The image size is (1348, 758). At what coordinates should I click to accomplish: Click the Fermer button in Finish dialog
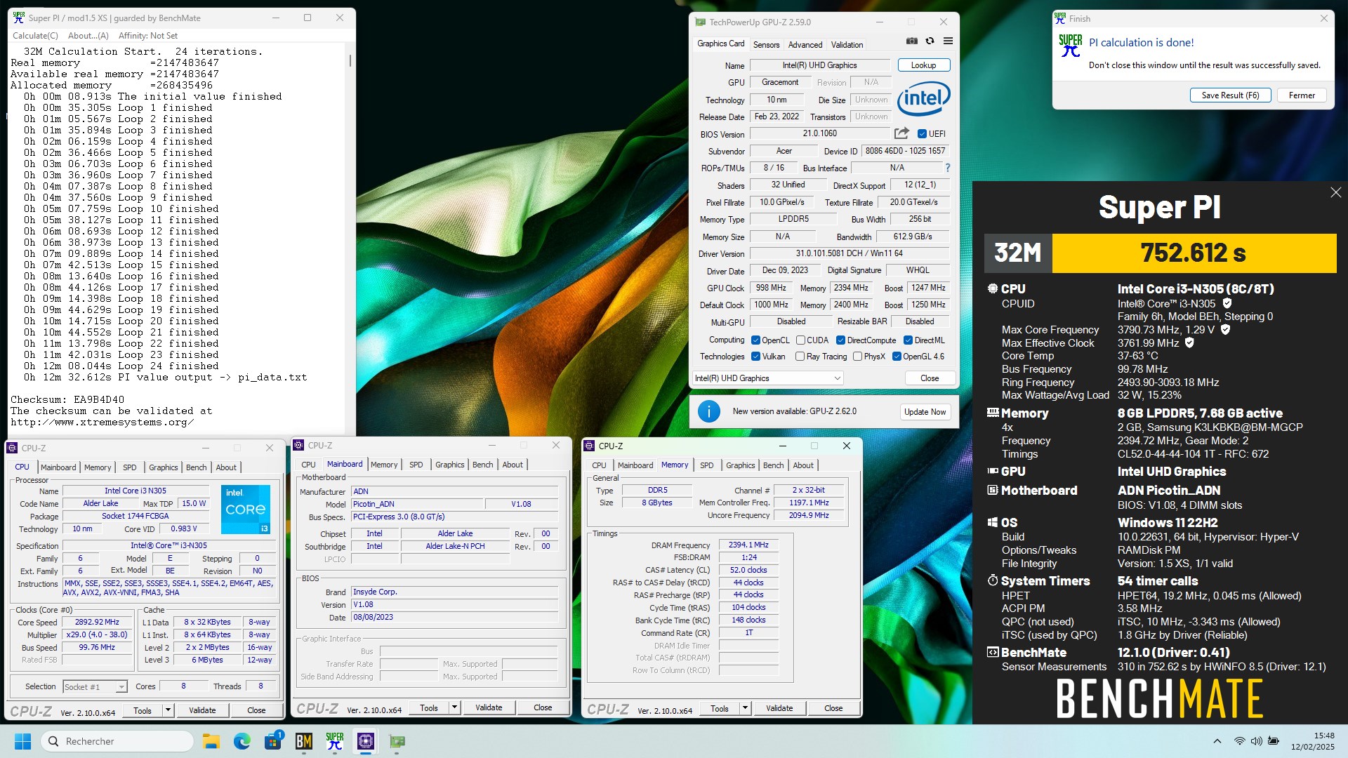point(1302,95)
